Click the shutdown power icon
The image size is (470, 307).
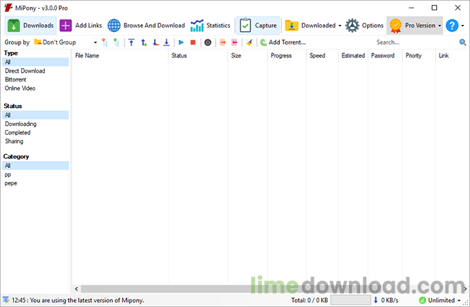click(x=208, y=42)
